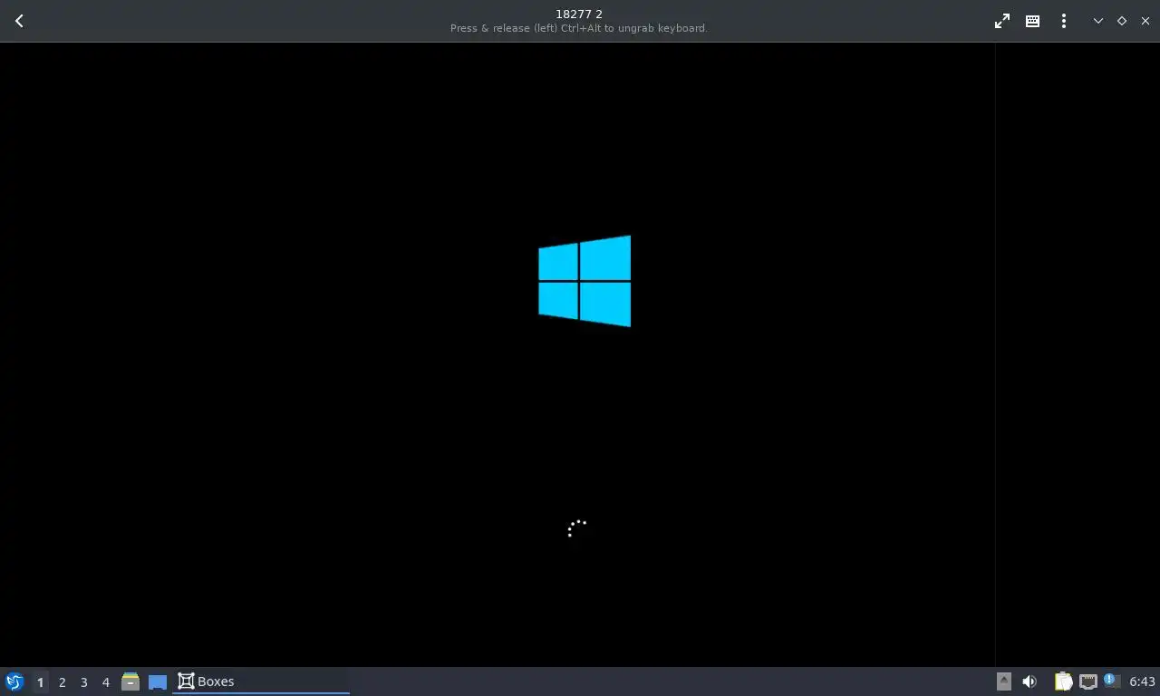Image resolution: width=1160 pixels, height=696 pixels.
Task: Switch to virtual desktop 4
Action: pyautogui.click(x=106, y=681)
